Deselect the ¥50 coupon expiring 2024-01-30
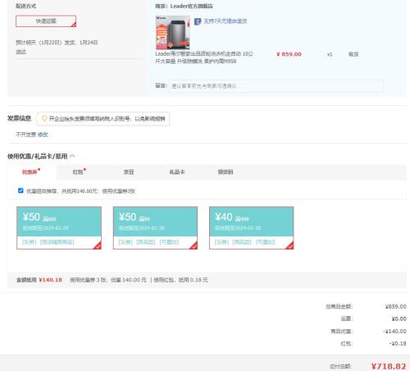Viewport: 410px width, 371px height. pos(155,228)
